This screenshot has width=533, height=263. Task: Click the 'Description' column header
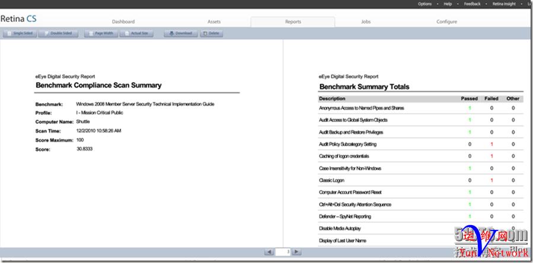(x=332, y=98)
